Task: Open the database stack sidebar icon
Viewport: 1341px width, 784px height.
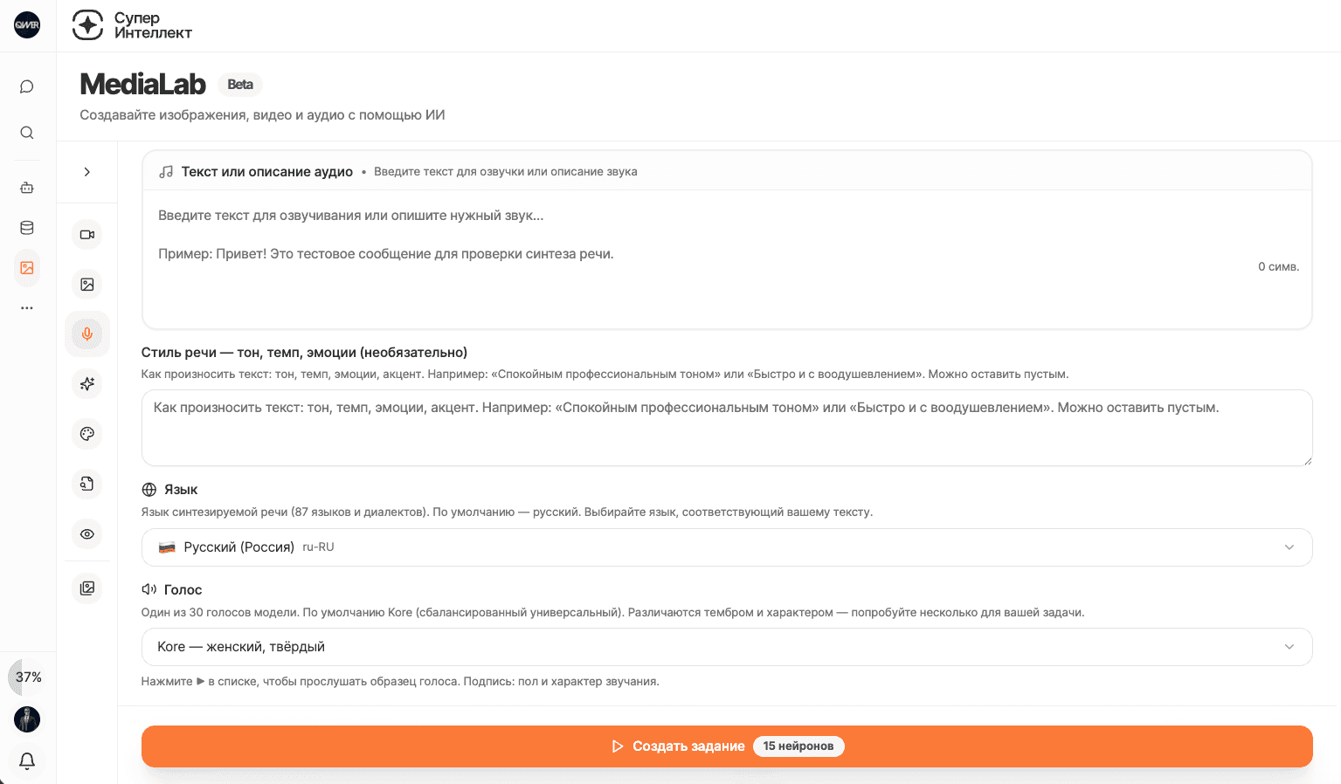Action: 27,228
